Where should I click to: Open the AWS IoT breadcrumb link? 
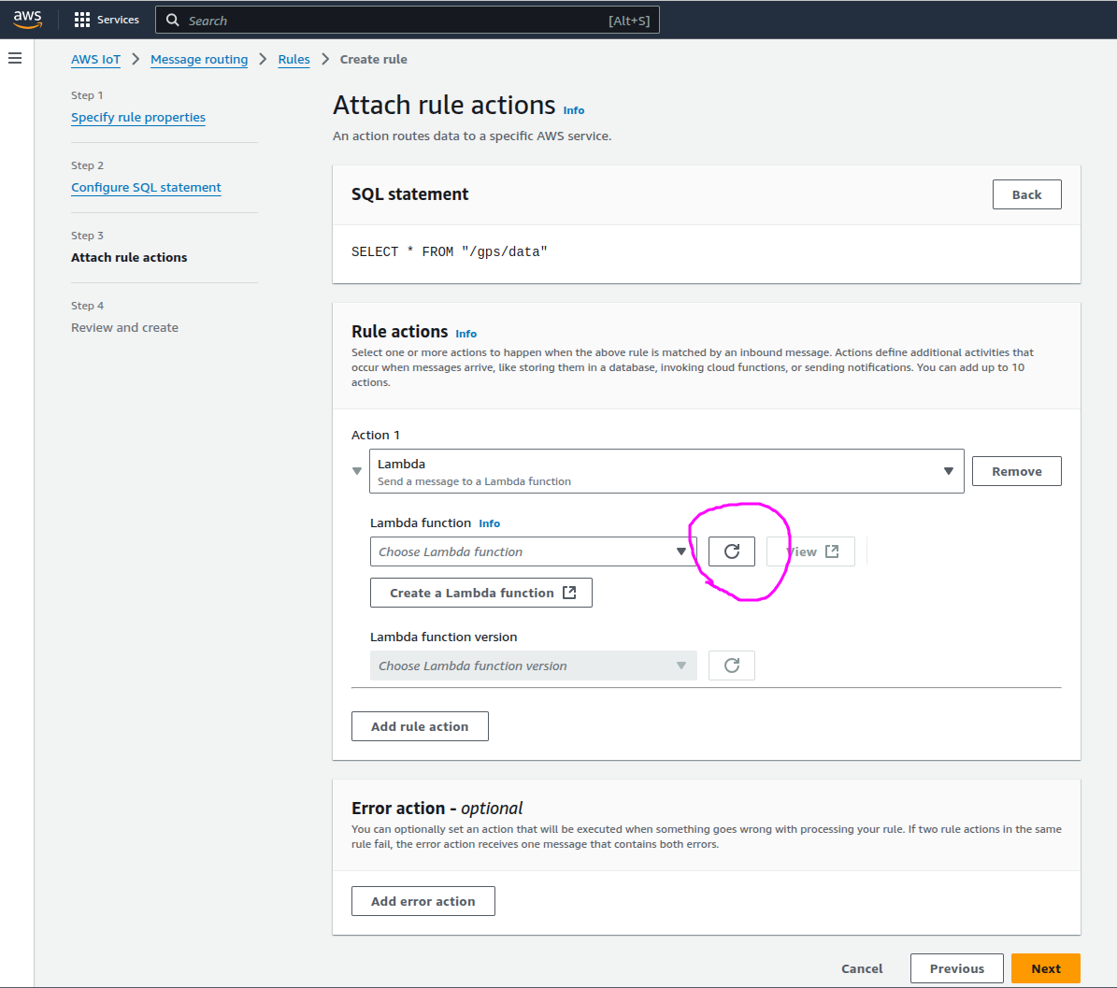[95, 59]
